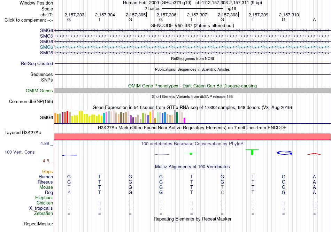Click the Mouse species label
The image size is (331, 232).
[x=46, y=187]
